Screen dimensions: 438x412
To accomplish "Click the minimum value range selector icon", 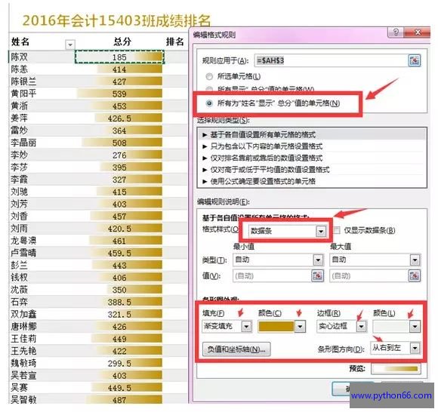I will point(318,275).
